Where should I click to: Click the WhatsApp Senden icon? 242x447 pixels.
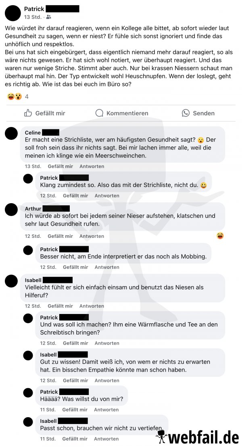186,113
